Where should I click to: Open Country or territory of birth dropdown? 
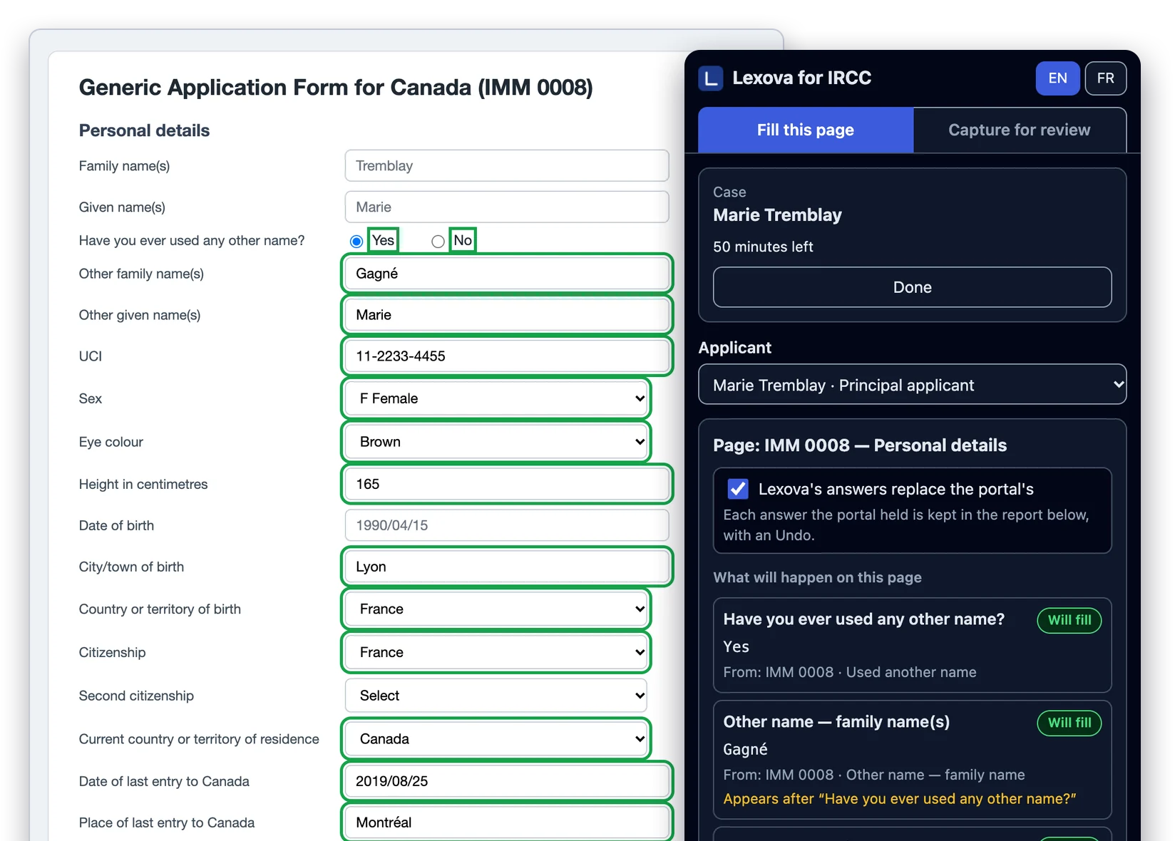[496, 609]
